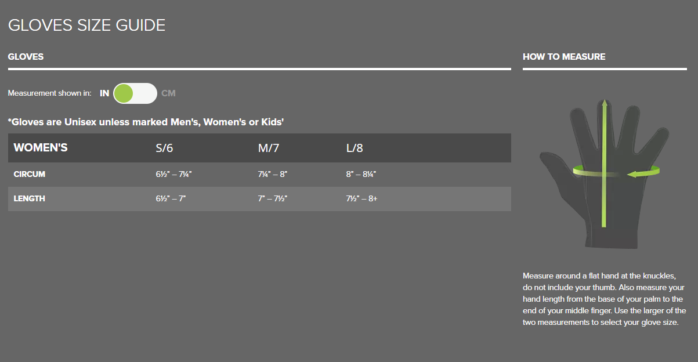Image resolution: width=698 pixels, height=362 pixels.
Task: Click the LENGTH row label
Action: pyautogui.click(x=30, y=198)
